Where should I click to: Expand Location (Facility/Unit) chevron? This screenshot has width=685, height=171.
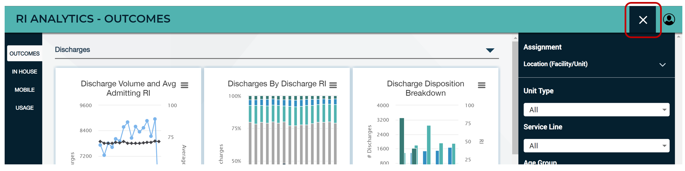662,65
